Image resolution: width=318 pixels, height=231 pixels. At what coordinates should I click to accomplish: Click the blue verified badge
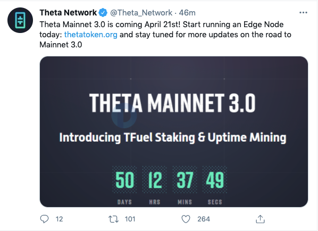tap(103, 13)
